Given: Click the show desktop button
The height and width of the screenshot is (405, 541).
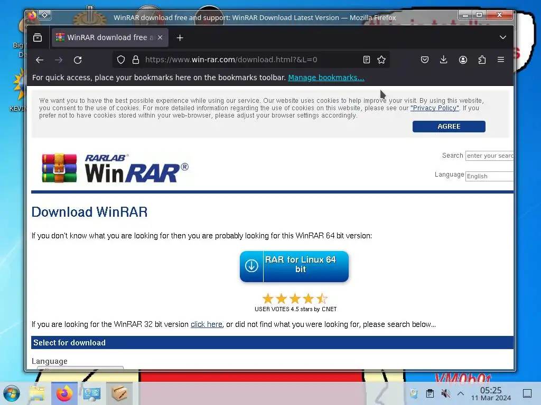Looking at the screenshot, I should (527, 393).
